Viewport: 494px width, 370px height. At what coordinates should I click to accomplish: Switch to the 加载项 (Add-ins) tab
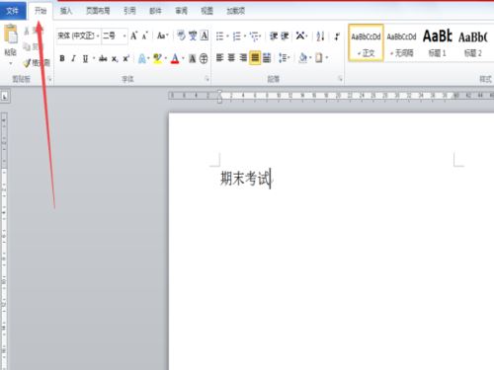[x=235, y=11]
